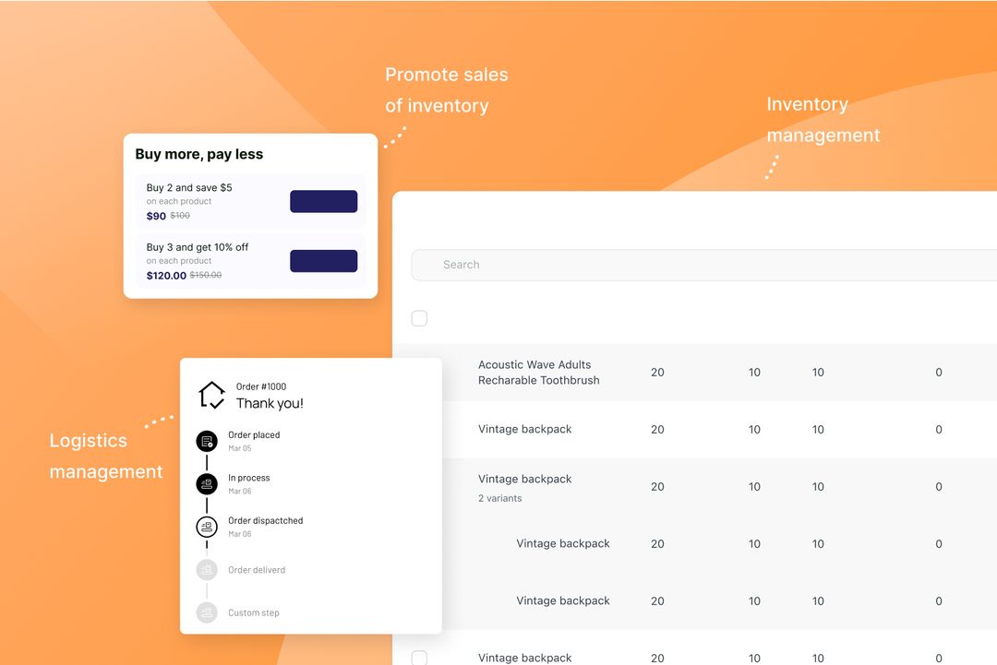Expand the 2 variants under Vintage backpack
Screen dimensions: 997x665
499,498
